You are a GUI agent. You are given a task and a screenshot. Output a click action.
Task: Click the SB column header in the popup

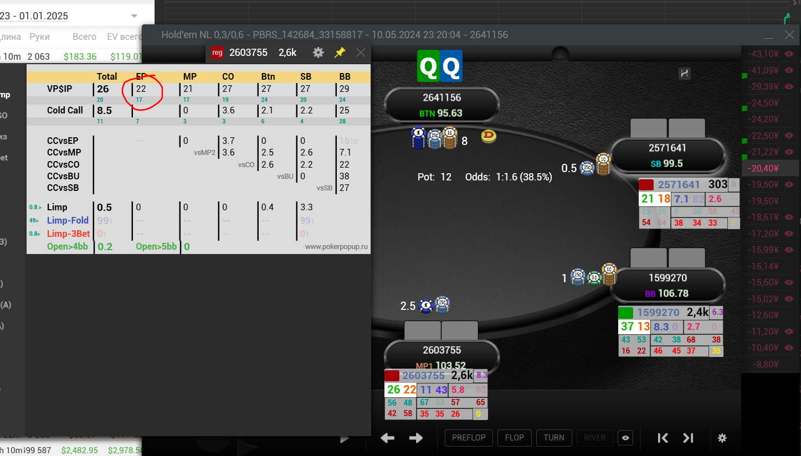click(x=306, y=76)
